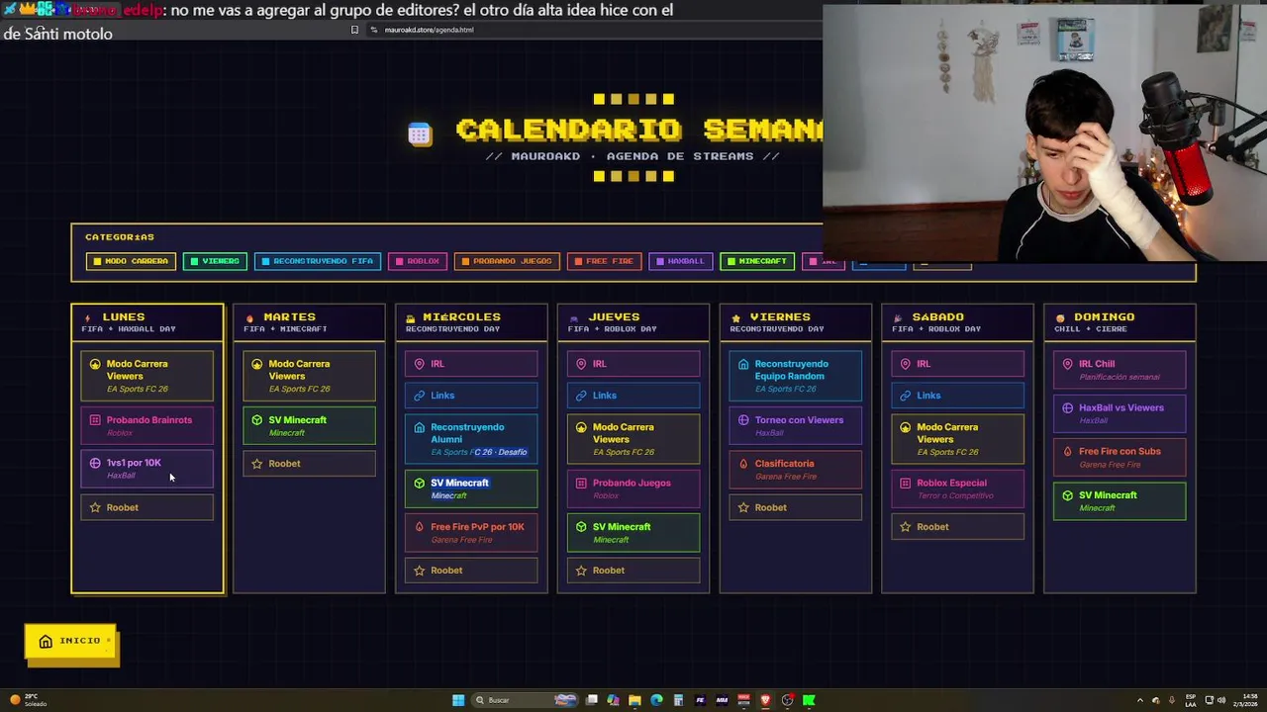Image resolution: width=1267 pixels, height=712 pixels.
Task: Select the Martes day column header
Action: click(309, 321)
